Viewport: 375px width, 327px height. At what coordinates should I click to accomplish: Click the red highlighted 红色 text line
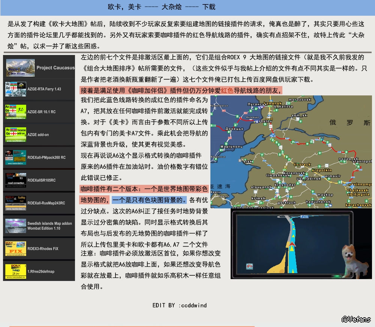[x=180, y=91]
